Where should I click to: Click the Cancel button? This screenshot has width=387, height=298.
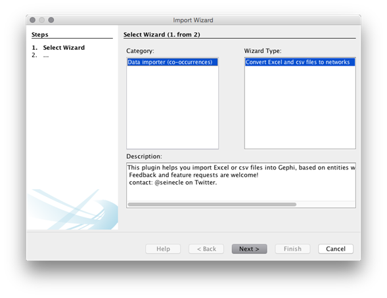pos(336,249)
